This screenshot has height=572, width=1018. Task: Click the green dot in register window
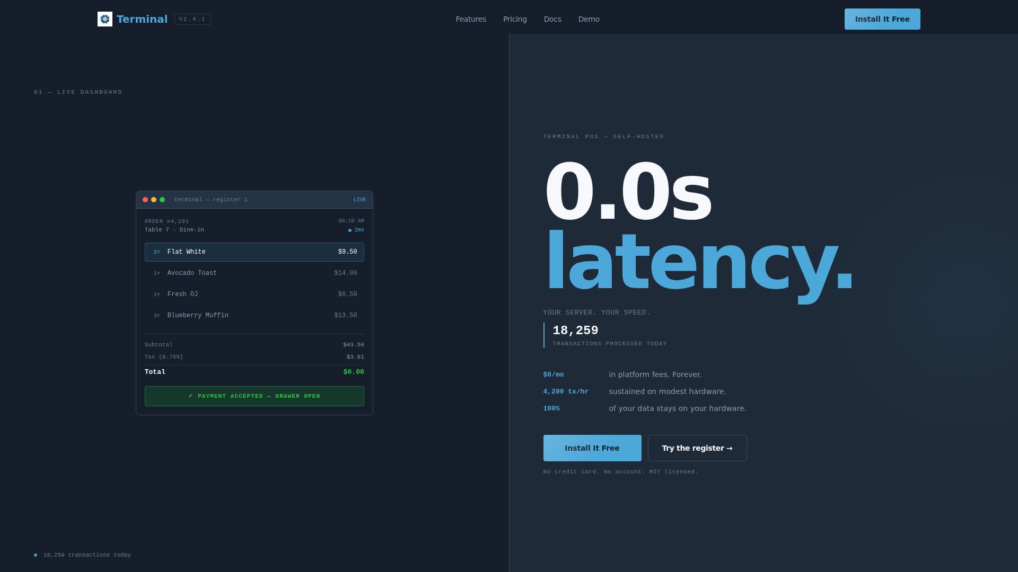162,200
